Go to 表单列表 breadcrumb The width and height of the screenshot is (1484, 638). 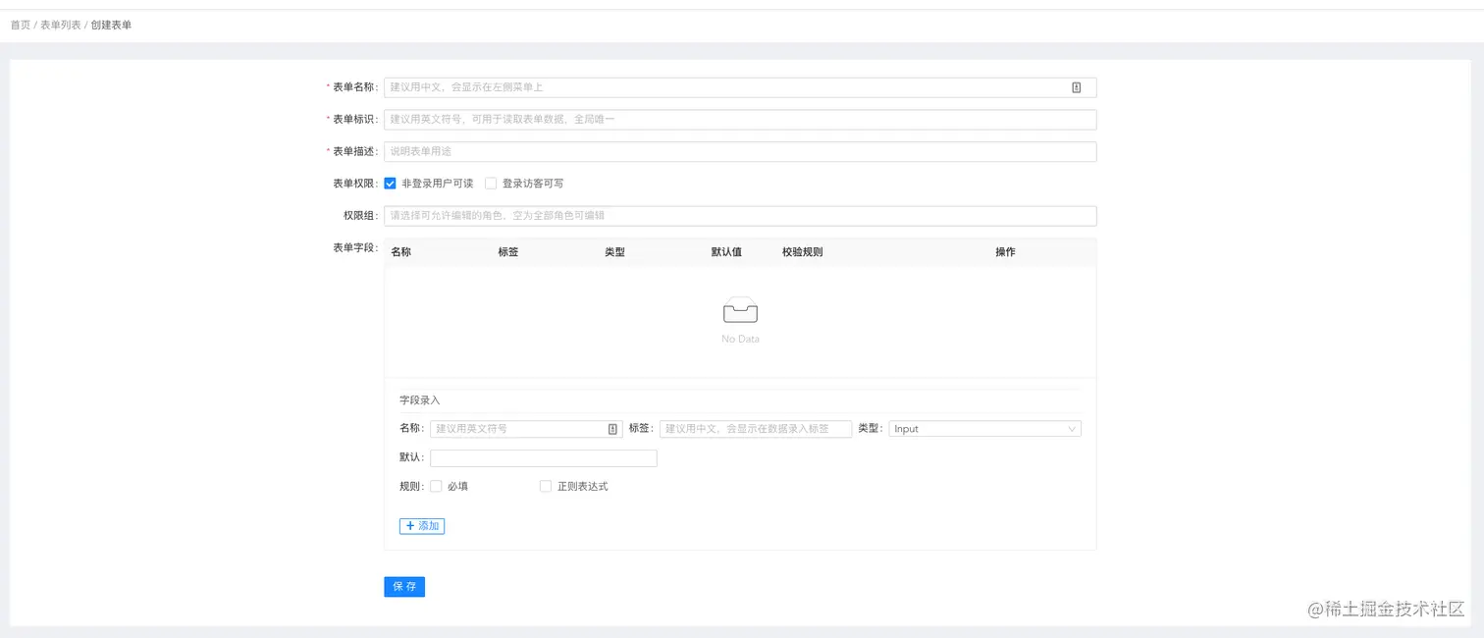tap(61, 25)
